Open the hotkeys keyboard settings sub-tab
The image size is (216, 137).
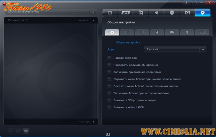tap(202, 33)
